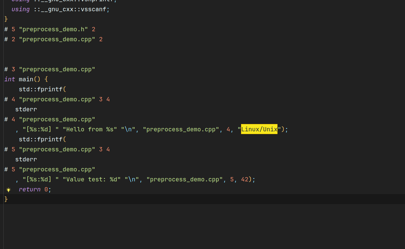Click the number 42 argument
Image resolution: width=405 pixels, height=249 pixels.
[245, 180]
